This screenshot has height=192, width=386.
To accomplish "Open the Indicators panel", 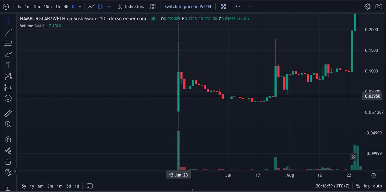I will click(131, 6).
